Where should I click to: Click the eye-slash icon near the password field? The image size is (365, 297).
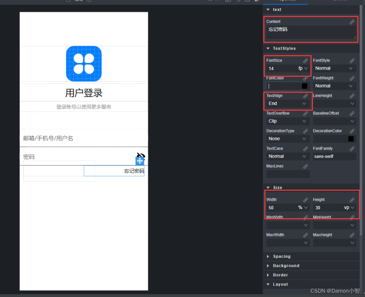[x=140, y=155]
